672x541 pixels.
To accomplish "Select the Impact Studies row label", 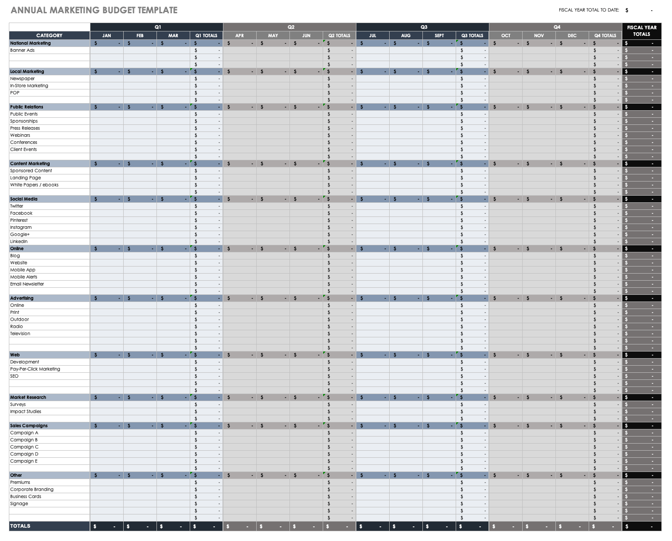I will (26, 412).
